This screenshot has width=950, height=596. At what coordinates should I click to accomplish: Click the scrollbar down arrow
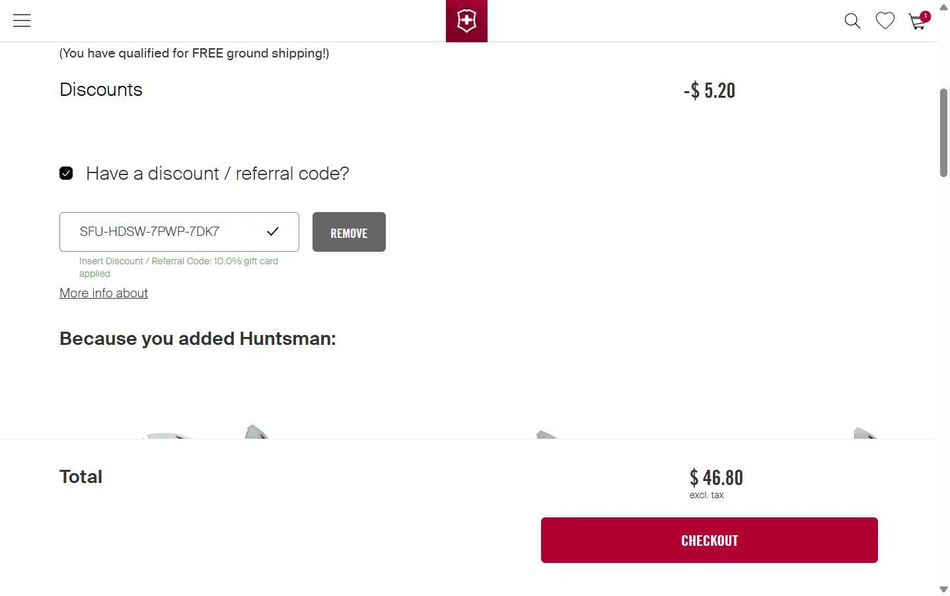click(943, 589)
